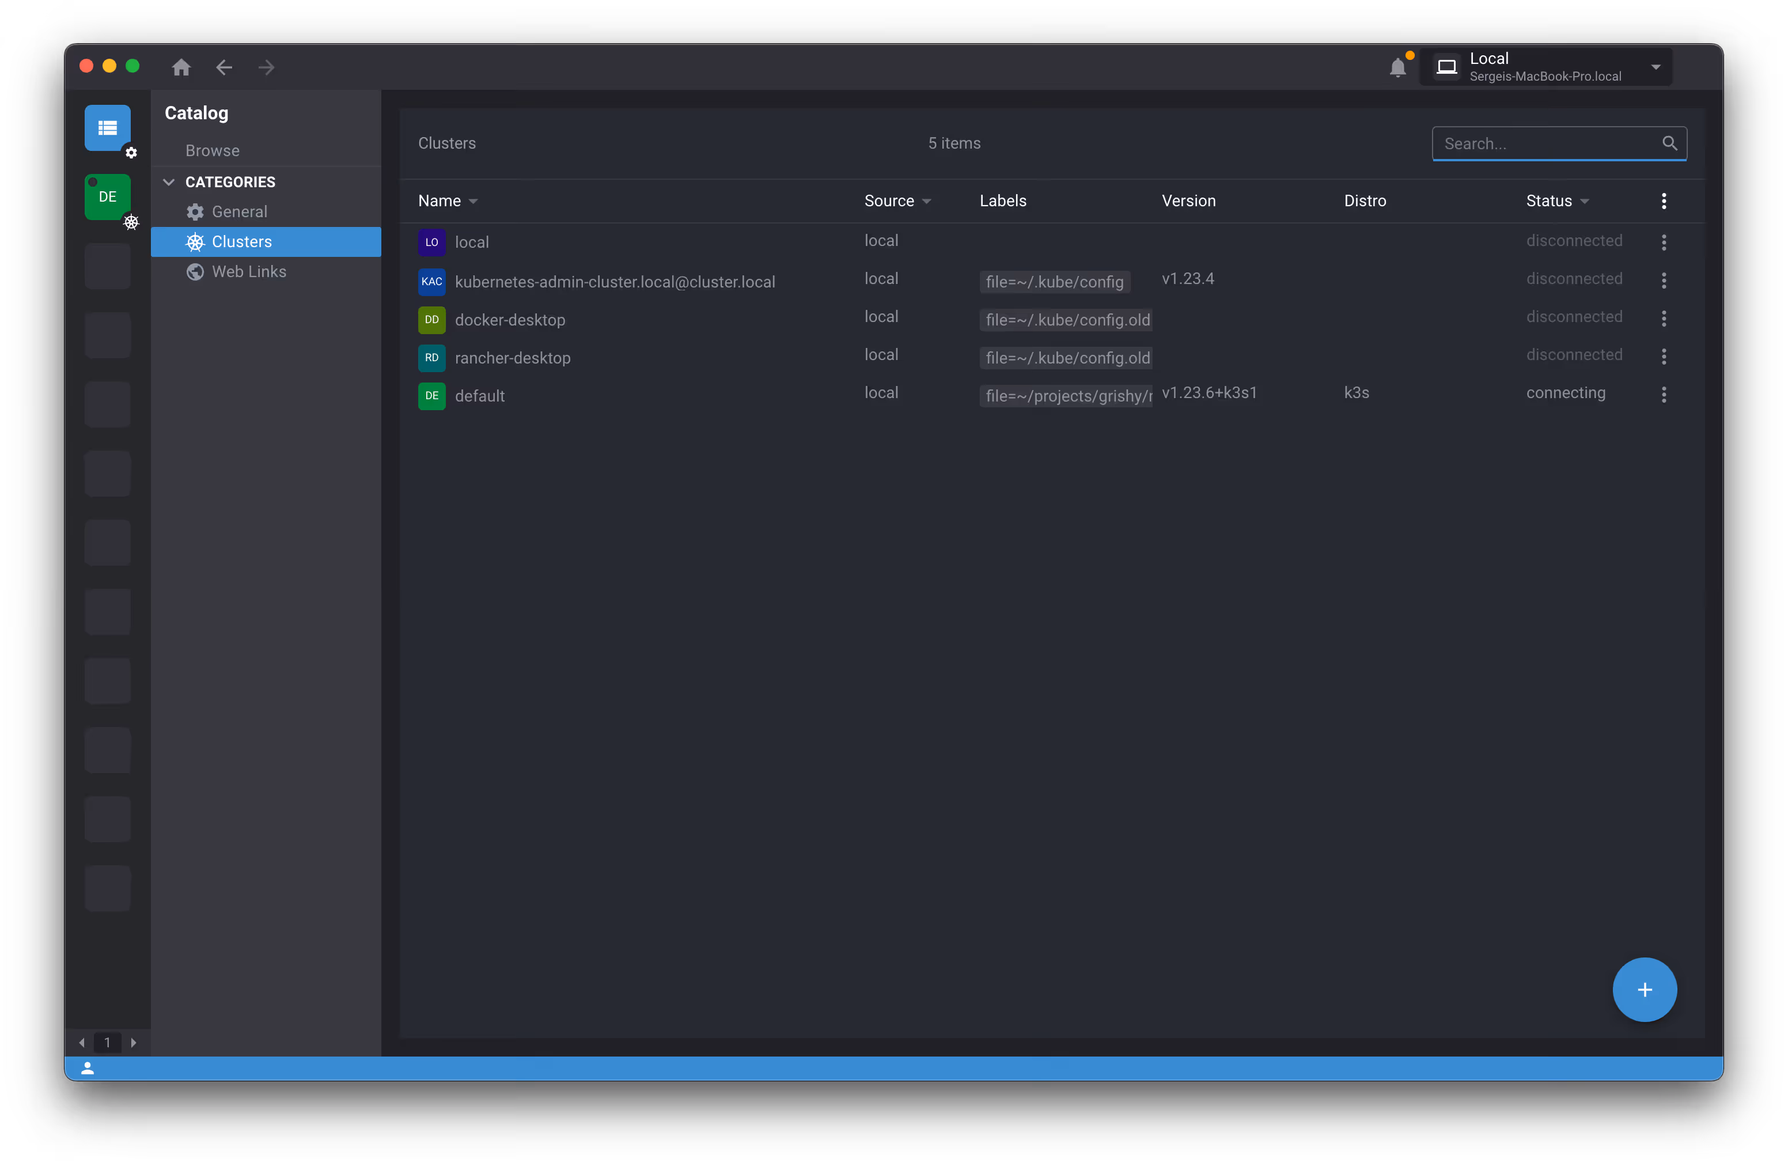The image size is (1788, 1166).
Task: Click the Home navigation icon
Action: [x=181, y=67]
